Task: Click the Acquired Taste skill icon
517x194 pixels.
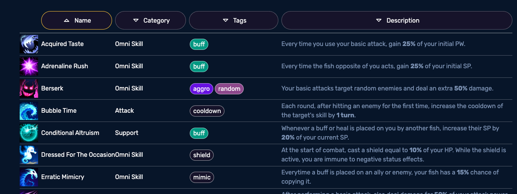Action: (x=29, y=44)
